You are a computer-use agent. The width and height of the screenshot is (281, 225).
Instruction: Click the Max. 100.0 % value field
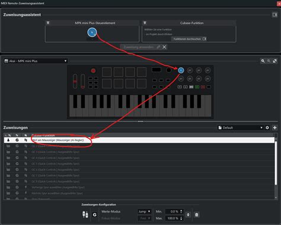tap(174, 218)
